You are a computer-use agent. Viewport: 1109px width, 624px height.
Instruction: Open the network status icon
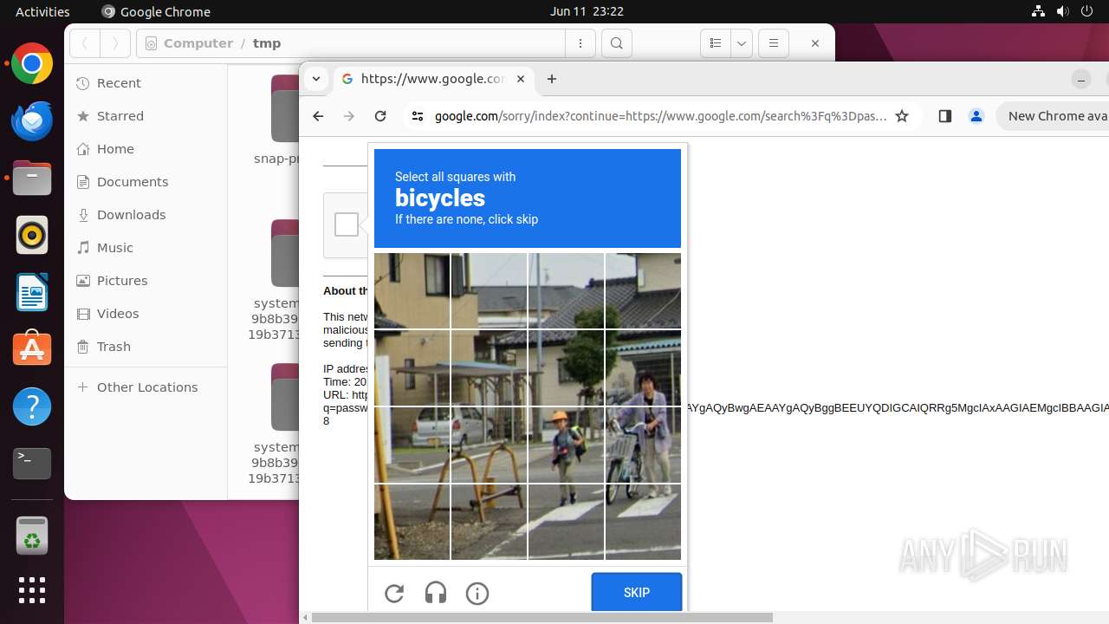(1039, 11)
